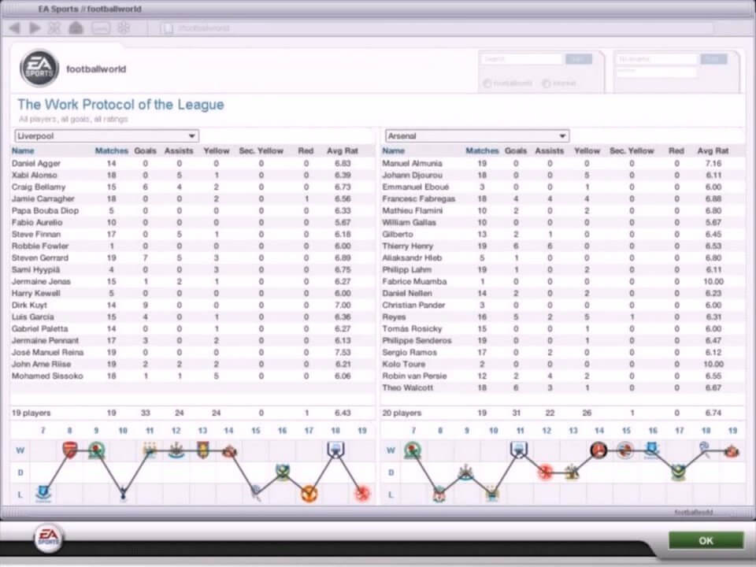The image size is (756, 567).
Task: Select the footballworld search radio button
Action: click(487, 83)
